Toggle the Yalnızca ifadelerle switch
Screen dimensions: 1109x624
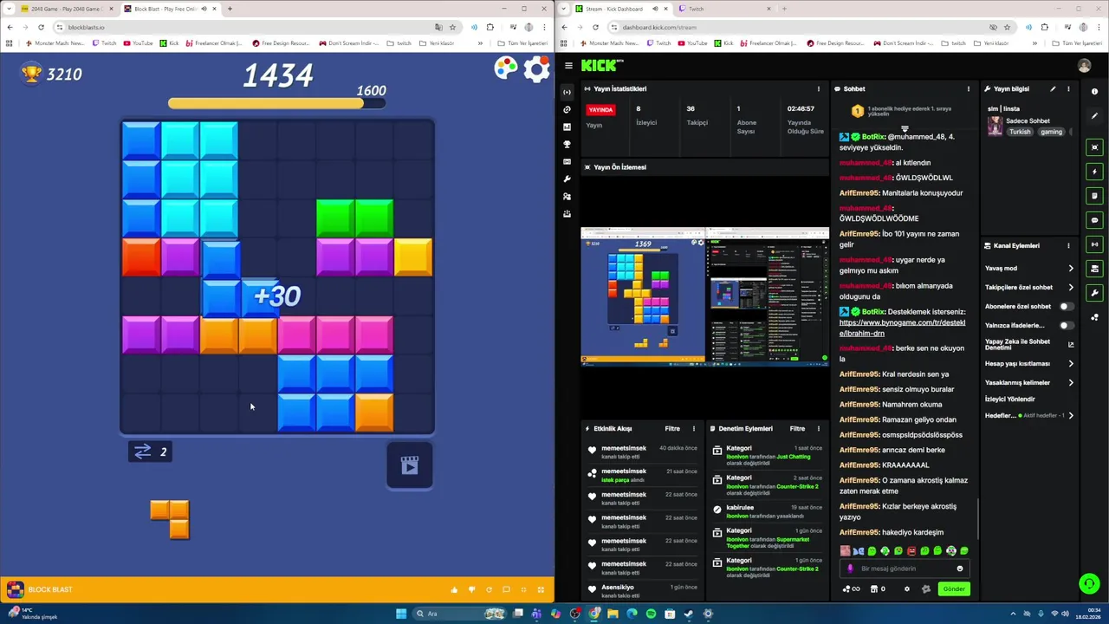pos(1067,325)
